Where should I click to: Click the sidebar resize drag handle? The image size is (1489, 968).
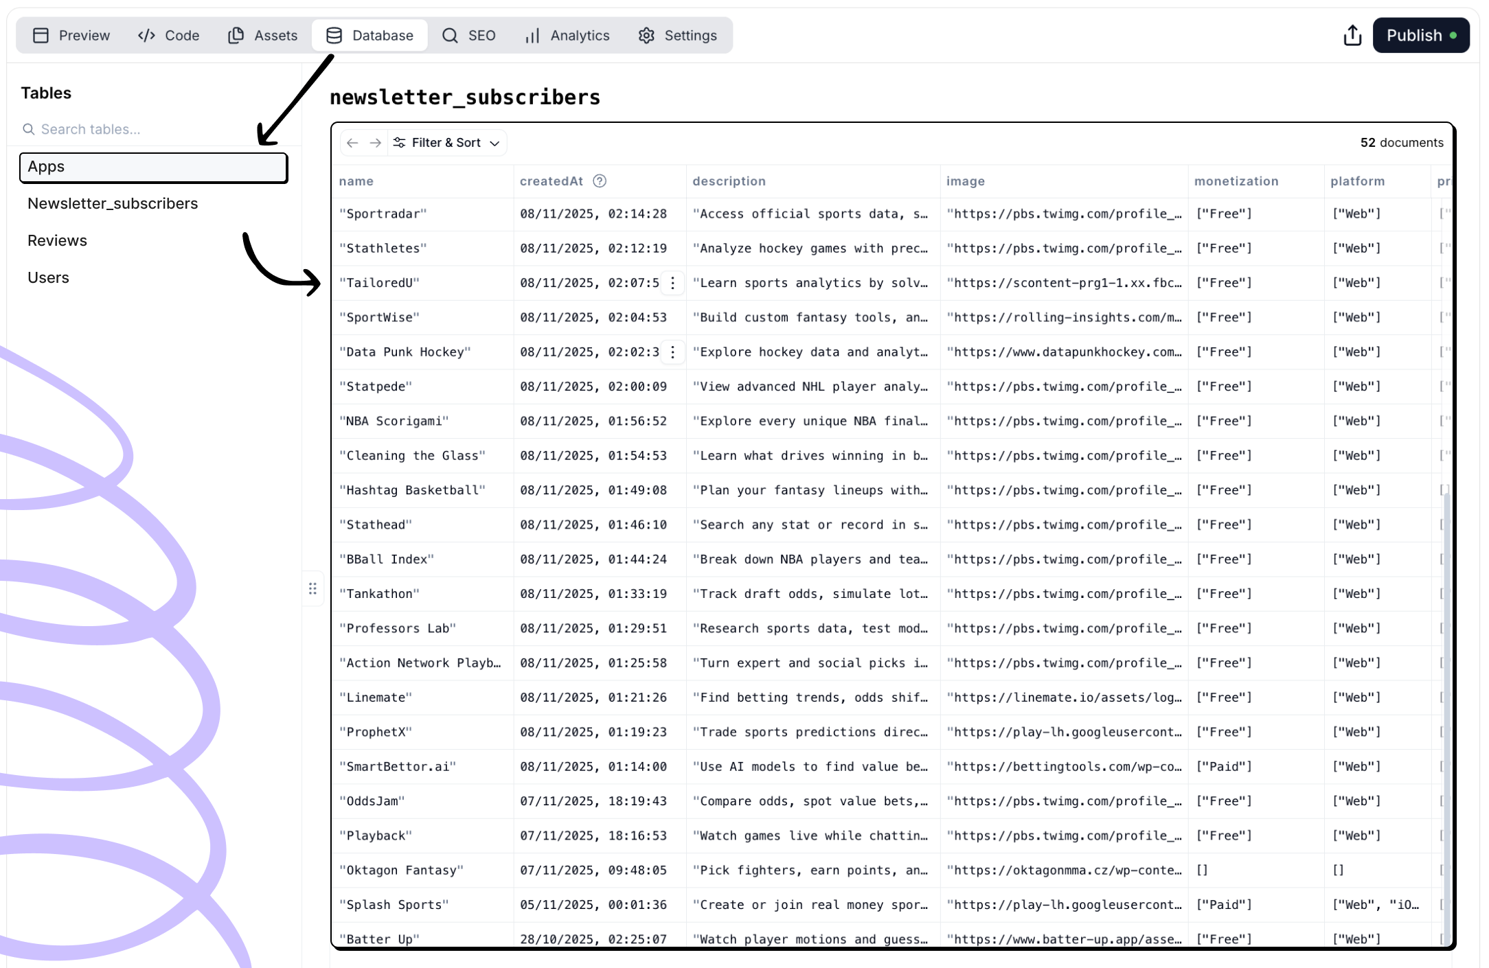pyautogui.click(x=312, y=588)
